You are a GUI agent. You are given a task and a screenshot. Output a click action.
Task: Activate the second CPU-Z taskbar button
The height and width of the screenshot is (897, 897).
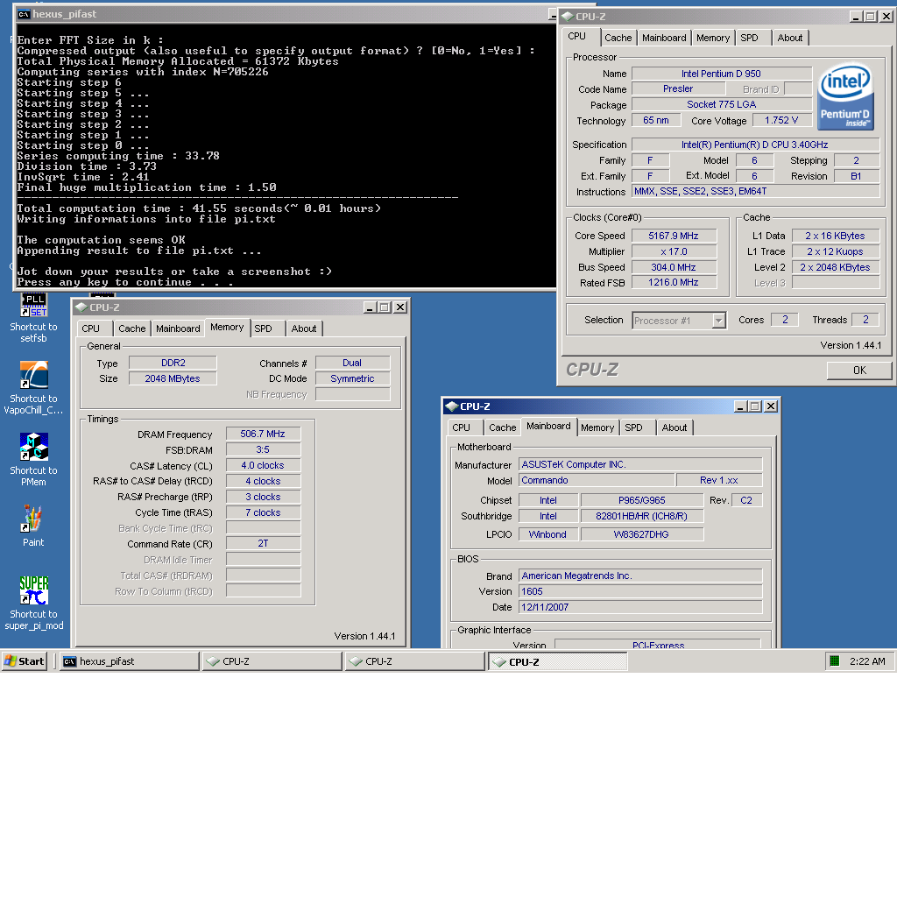point(414,661)
